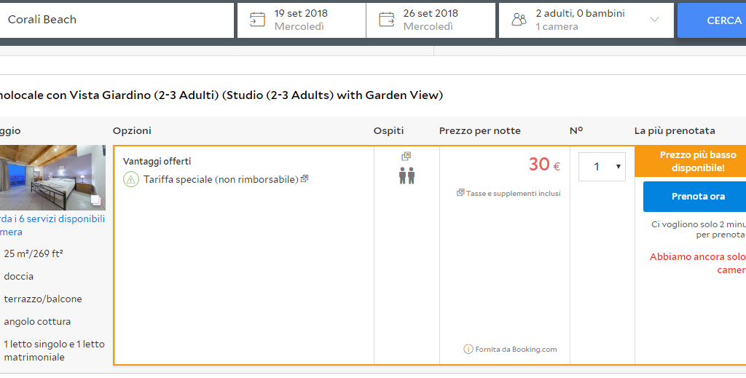Click the info icon beside Fornita da Booking.com

pyautogui.click(x=468, y=349)
